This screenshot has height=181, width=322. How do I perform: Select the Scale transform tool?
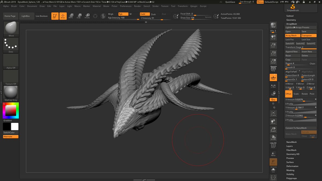click(79, 16)
